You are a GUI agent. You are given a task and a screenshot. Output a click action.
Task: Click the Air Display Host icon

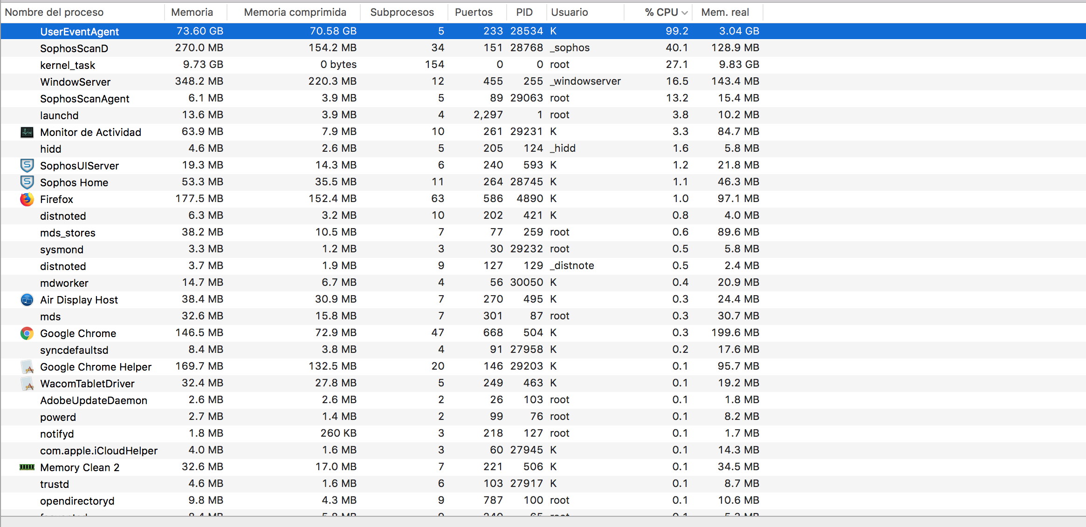click(27, 300)
